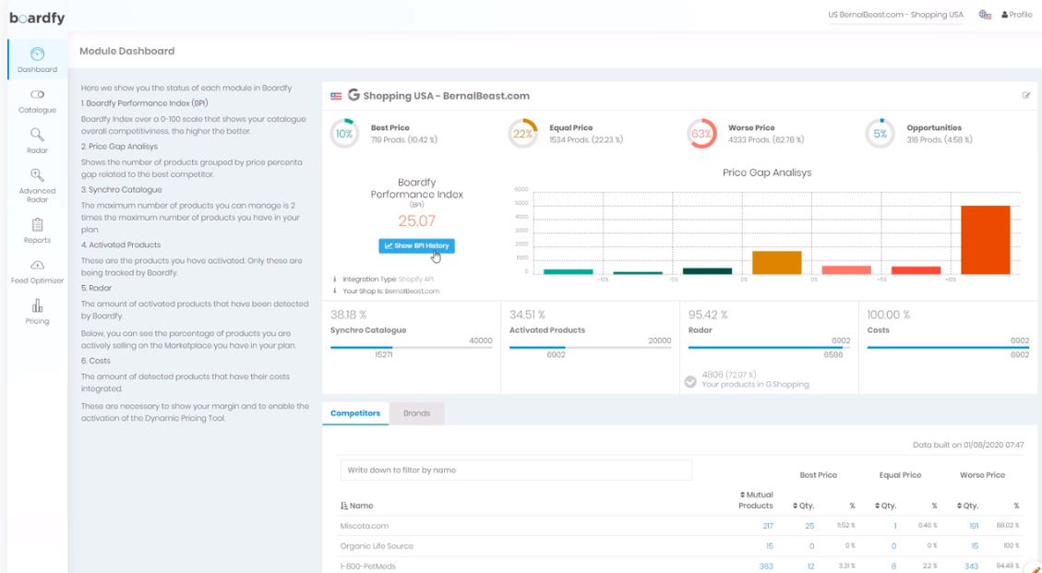Viewport: 1042px width, 573px height.
Task: Click the 10% Best Price gauge
Action: pos(344,134)
